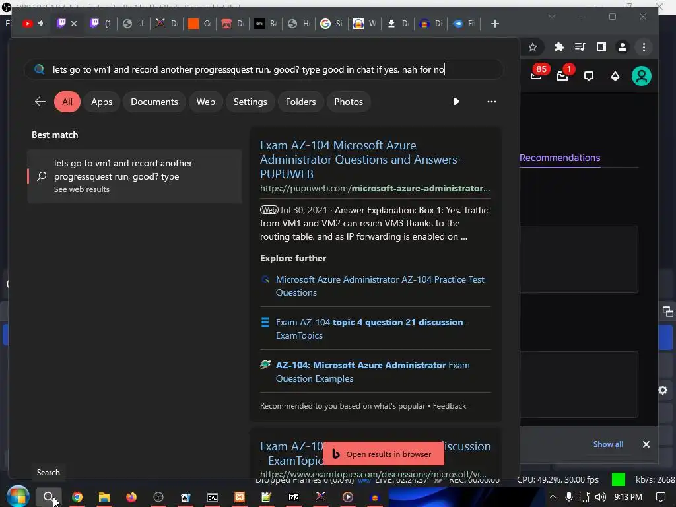The width and height of the screenshot is (676, 507).
Task: Open the network tray icon
Action: (x=585, y=497)
